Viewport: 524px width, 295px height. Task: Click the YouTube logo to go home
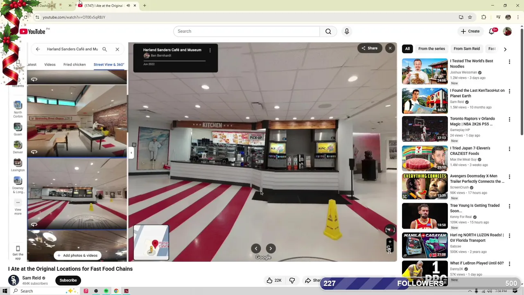[32, 32]
